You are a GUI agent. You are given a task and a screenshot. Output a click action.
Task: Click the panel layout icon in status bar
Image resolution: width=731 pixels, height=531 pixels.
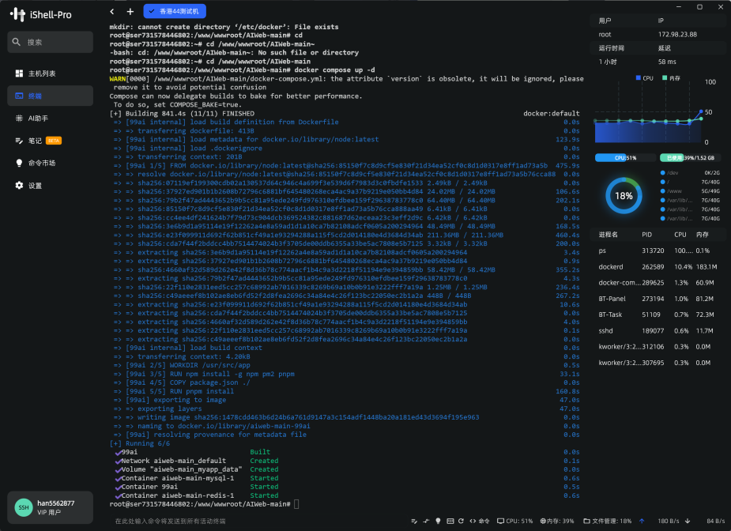tap(450, 521)
